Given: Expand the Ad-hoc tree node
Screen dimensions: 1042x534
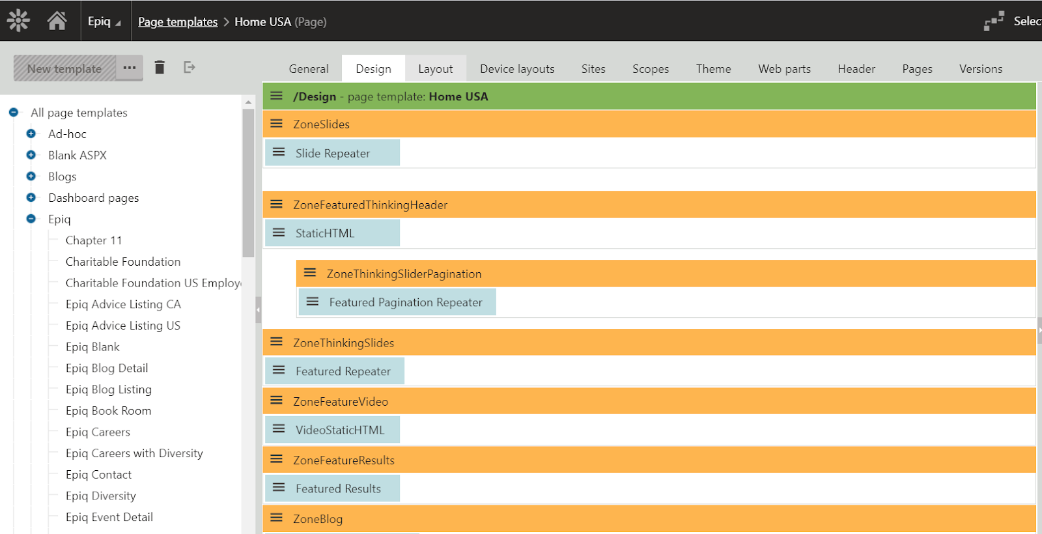Looking at the screenshot, I should coord(31,133).
